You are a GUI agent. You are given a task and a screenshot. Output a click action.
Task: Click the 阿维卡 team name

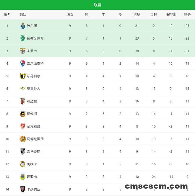[x=32, y=164]
